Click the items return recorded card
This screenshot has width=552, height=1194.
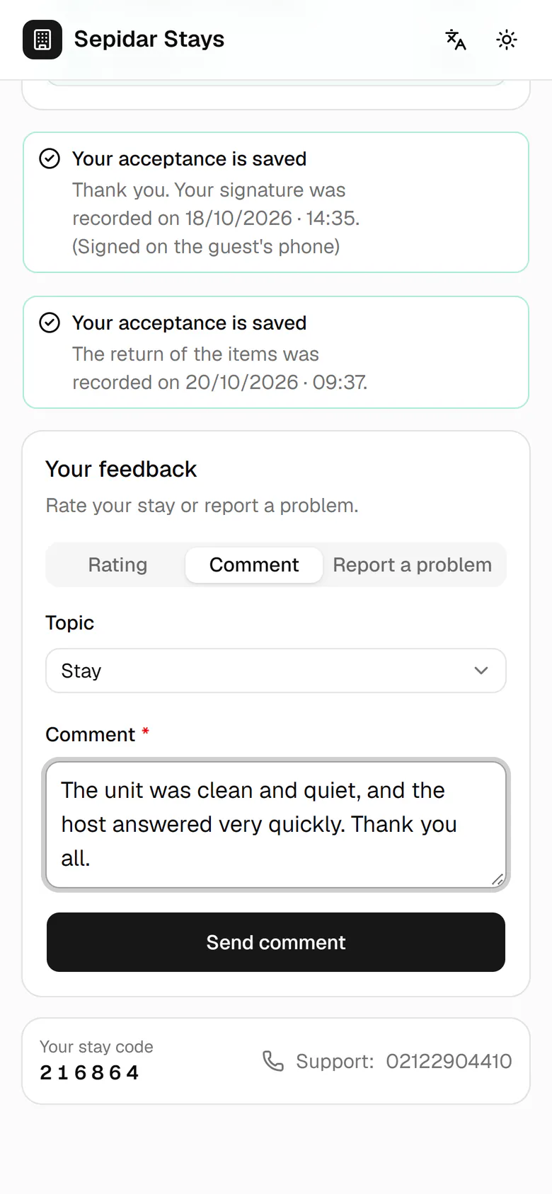coord(276,352)
